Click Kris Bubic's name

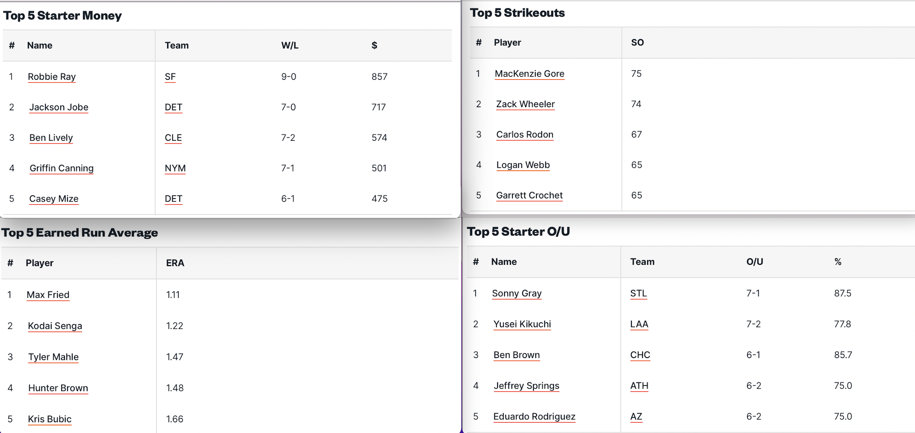tap(49, 419)
